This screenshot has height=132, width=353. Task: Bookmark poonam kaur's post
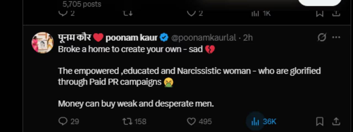tap(319, 121)
